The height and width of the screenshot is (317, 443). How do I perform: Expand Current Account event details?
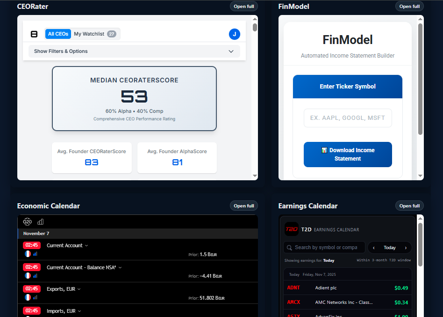(x=86, y=246)
